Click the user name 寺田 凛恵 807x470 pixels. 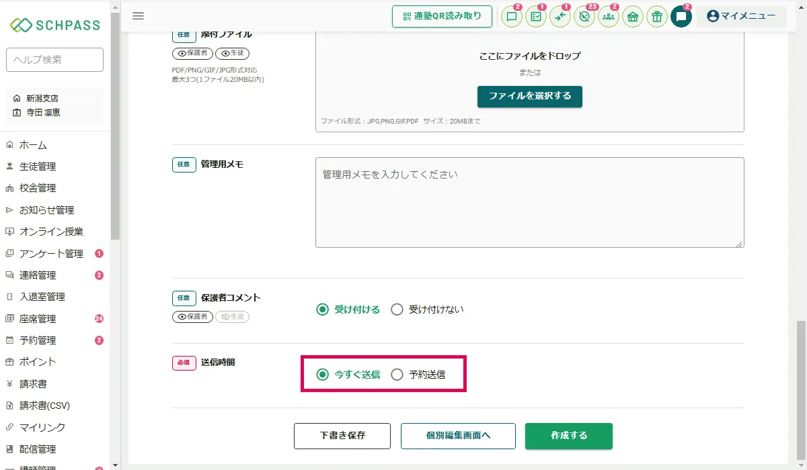[44, 112]
